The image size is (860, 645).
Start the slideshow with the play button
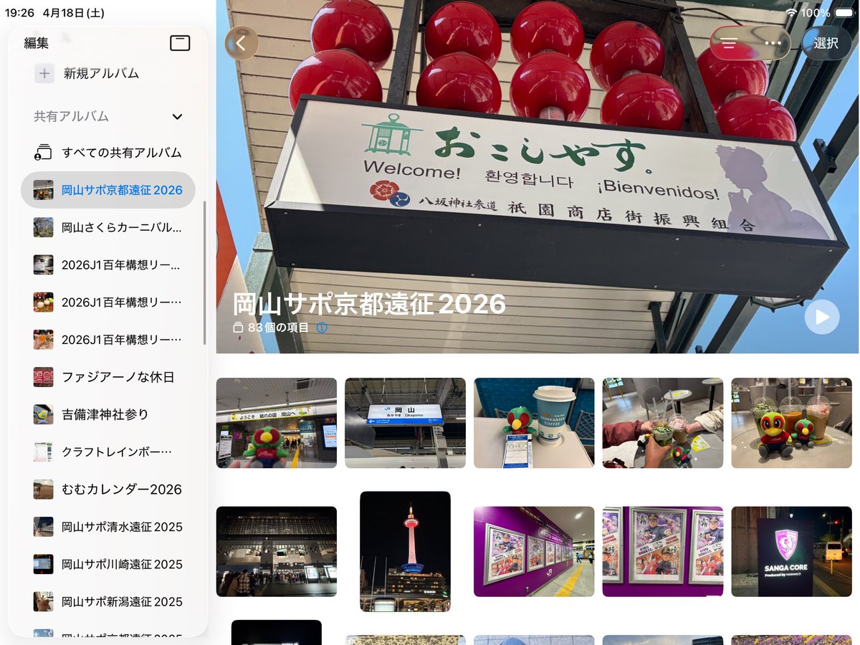pos(821,317)
